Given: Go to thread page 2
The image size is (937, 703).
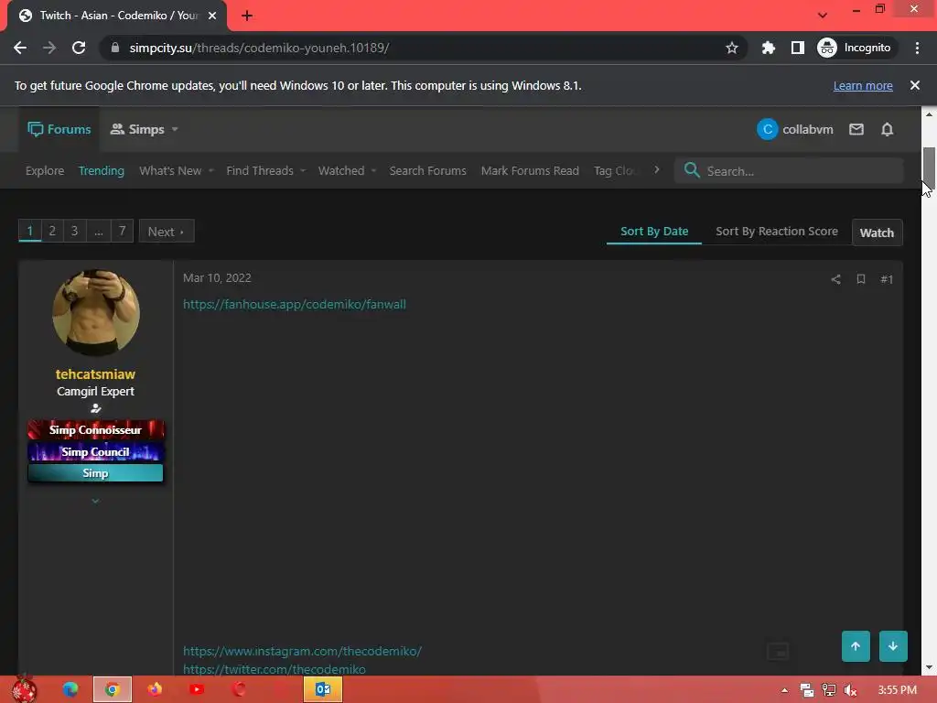Looking at the screenshot, I should pos(52,231).
